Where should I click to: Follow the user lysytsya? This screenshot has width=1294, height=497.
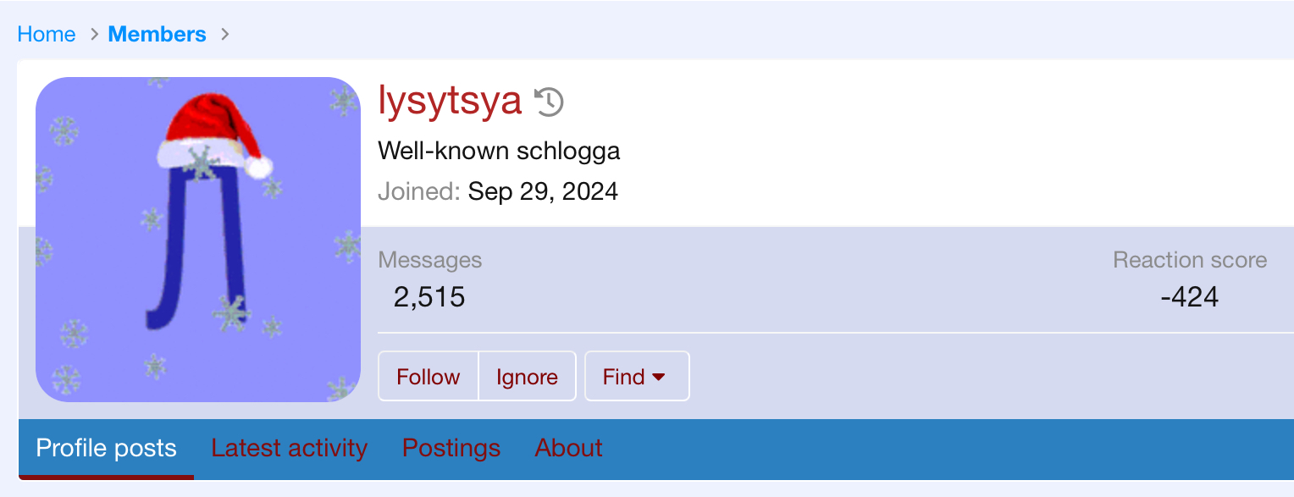(x=429, y=376)
